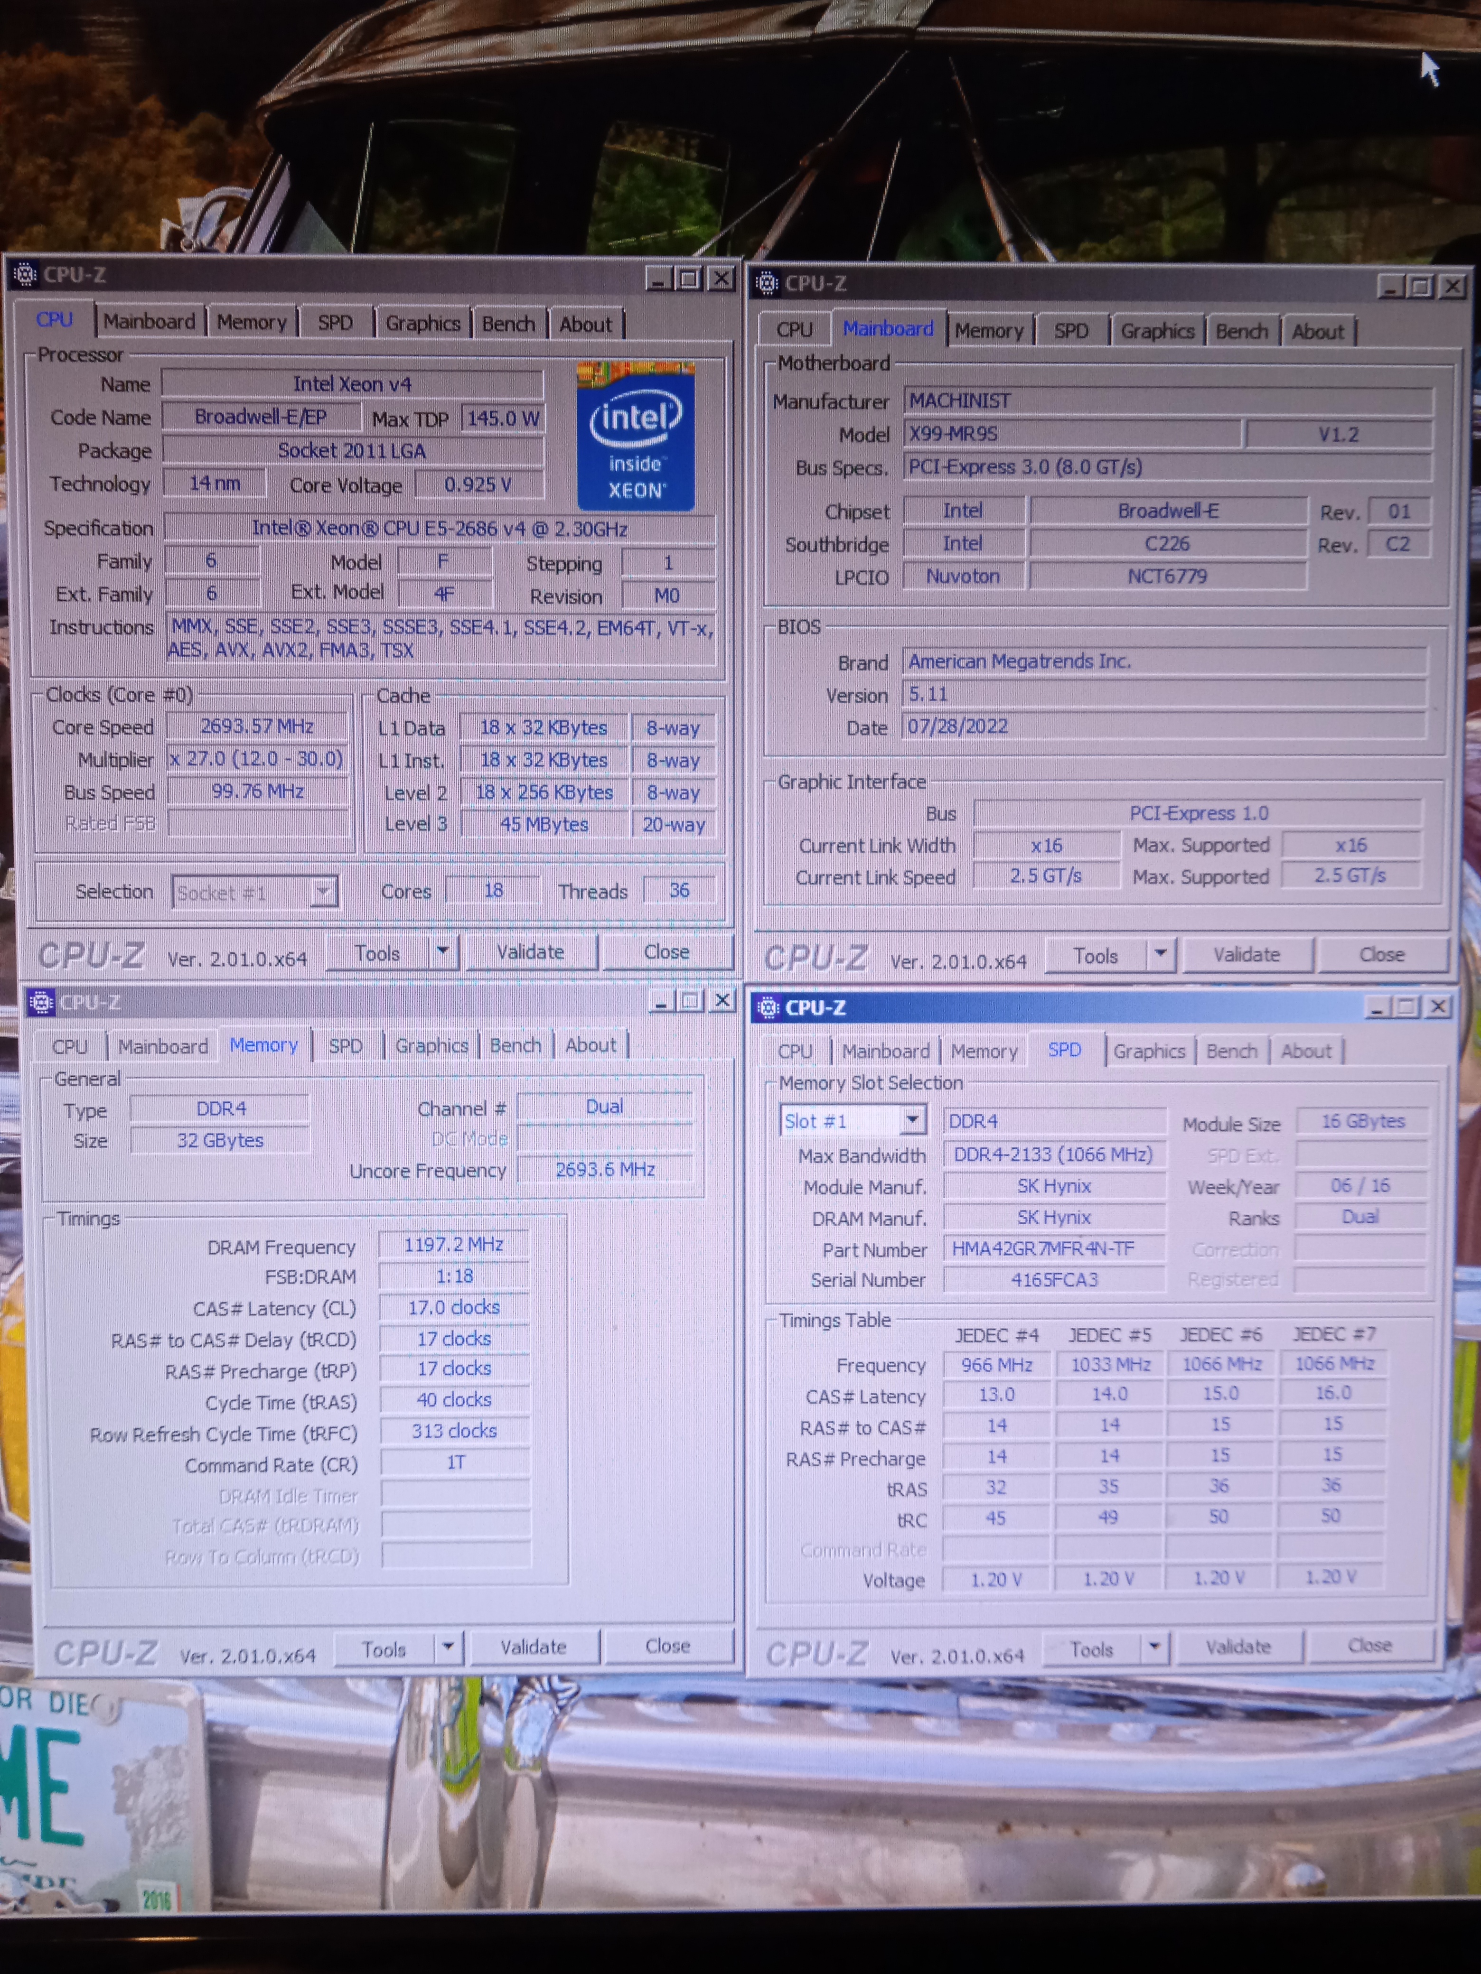
Task: Click CPU-Z title icon of CPU window
Action: [x=25, y=274]
